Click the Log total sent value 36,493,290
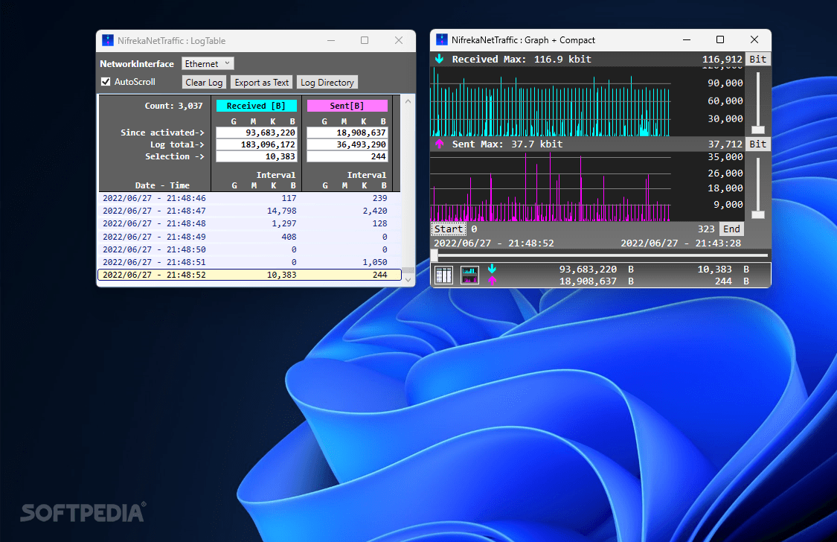Screen dimensions: 837x542 pos(347,144)
